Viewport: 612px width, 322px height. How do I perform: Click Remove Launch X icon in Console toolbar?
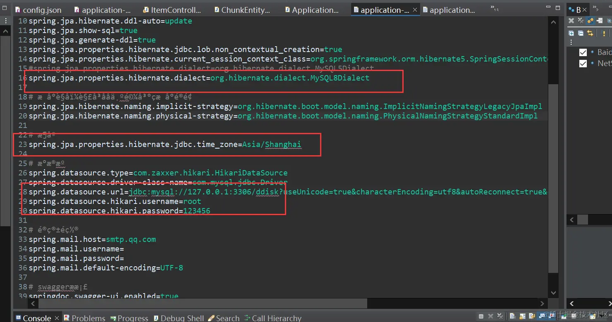pyautogui.click(x=490, y=317)
